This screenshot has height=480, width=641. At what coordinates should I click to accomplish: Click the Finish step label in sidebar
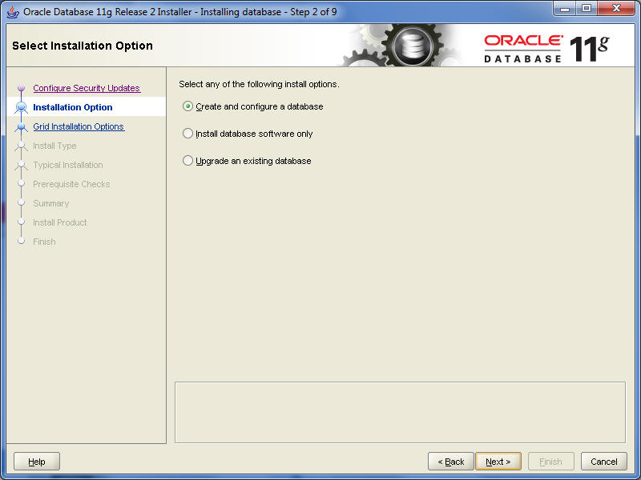click(x=44, y=242)
